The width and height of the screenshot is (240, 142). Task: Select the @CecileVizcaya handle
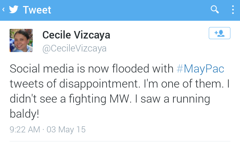tap(74, 48)
